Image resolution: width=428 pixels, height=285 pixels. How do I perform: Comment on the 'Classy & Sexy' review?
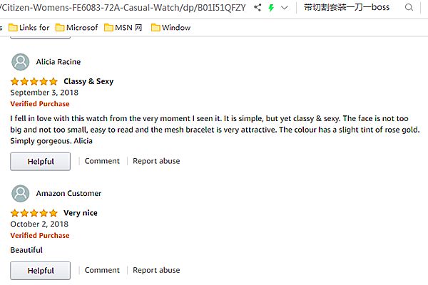tap(102, 161)
